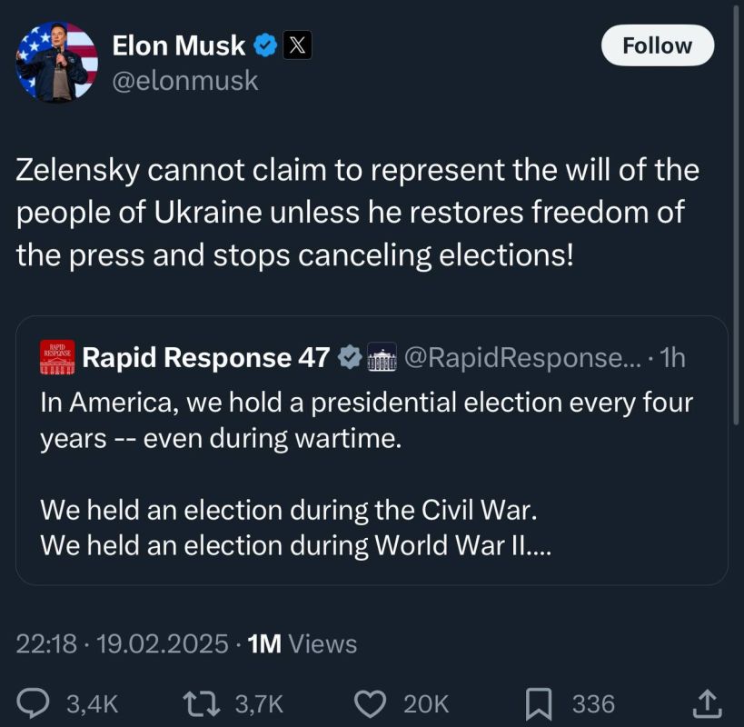Screen dimensions: 744x727
Task: Click the blue verified checkmark badge
Action: tap(265, 45)
